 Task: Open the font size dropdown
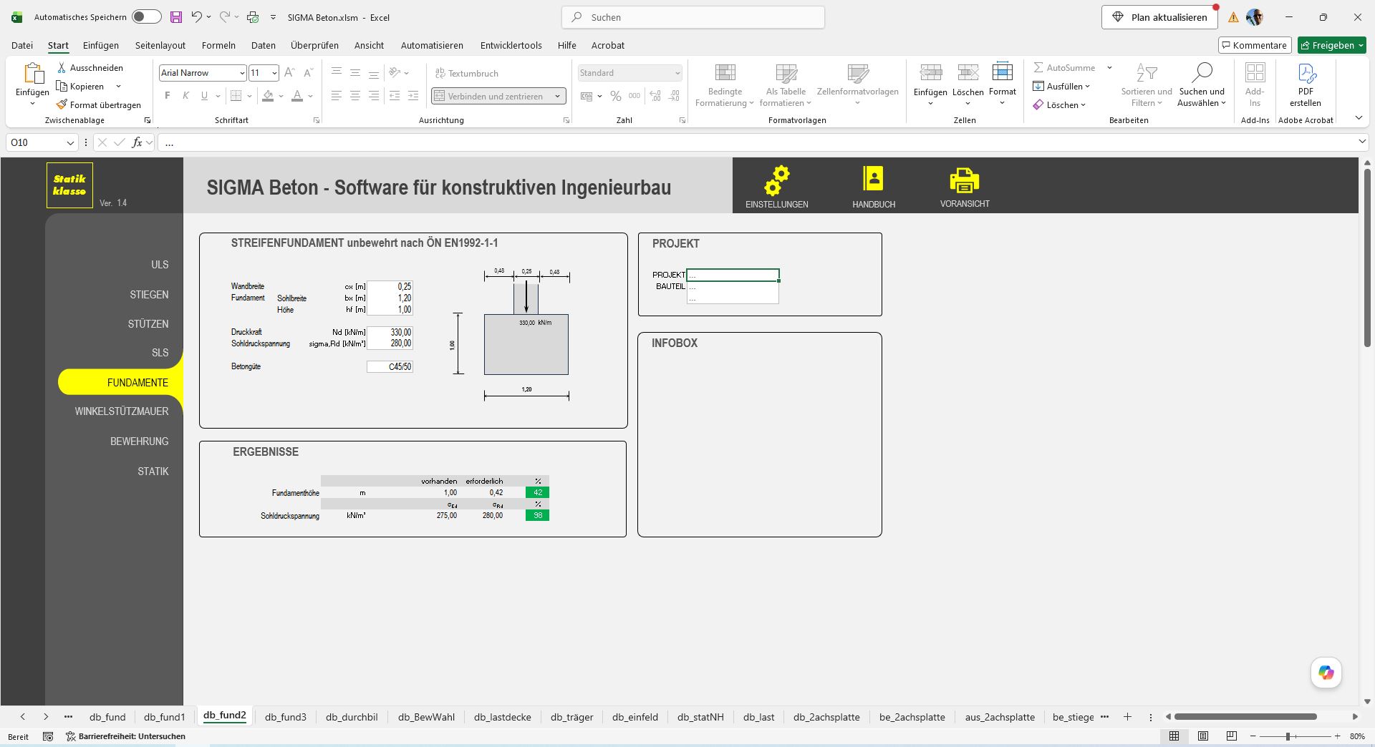274,73
